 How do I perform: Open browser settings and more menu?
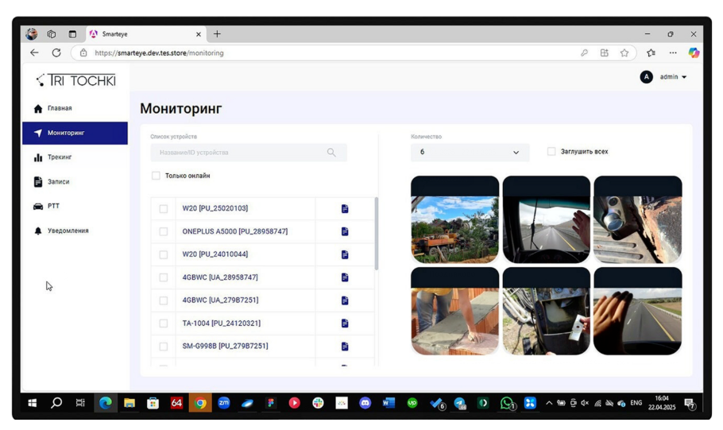pyautogui.click(x=673, y=53)
